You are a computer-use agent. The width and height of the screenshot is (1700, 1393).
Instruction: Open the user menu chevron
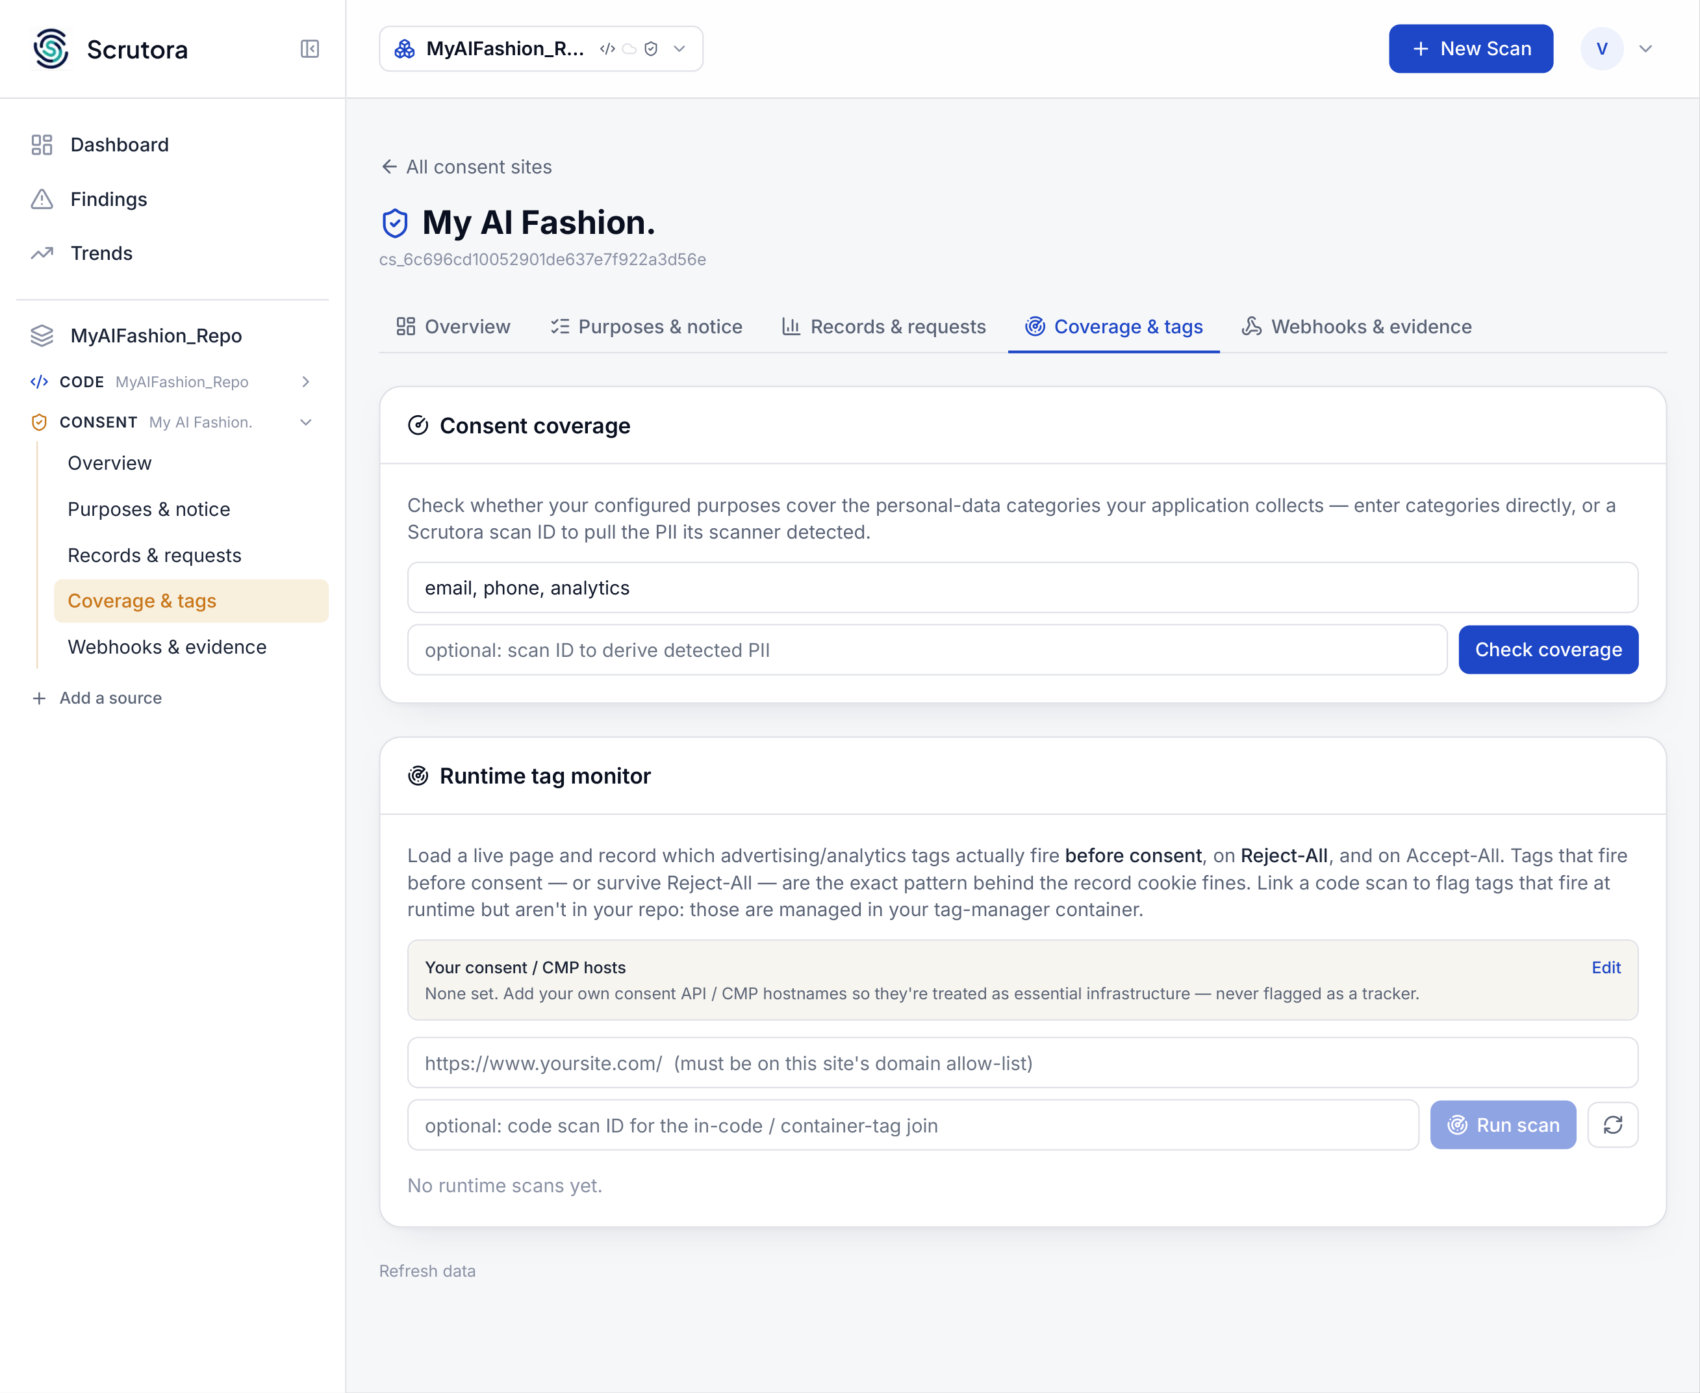(x=1645, y=49)
